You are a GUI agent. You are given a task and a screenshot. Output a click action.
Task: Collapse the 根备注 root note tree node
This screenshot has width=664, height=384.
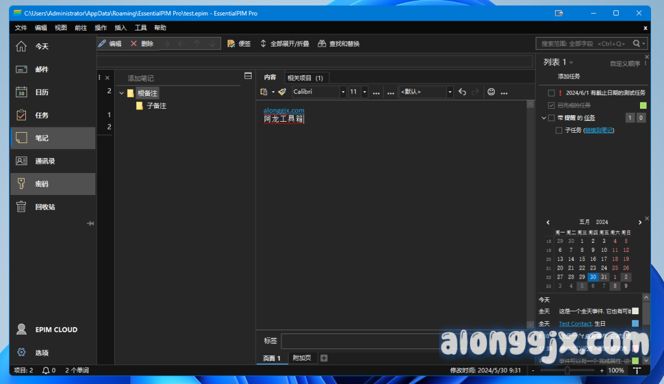click(121, 93)
